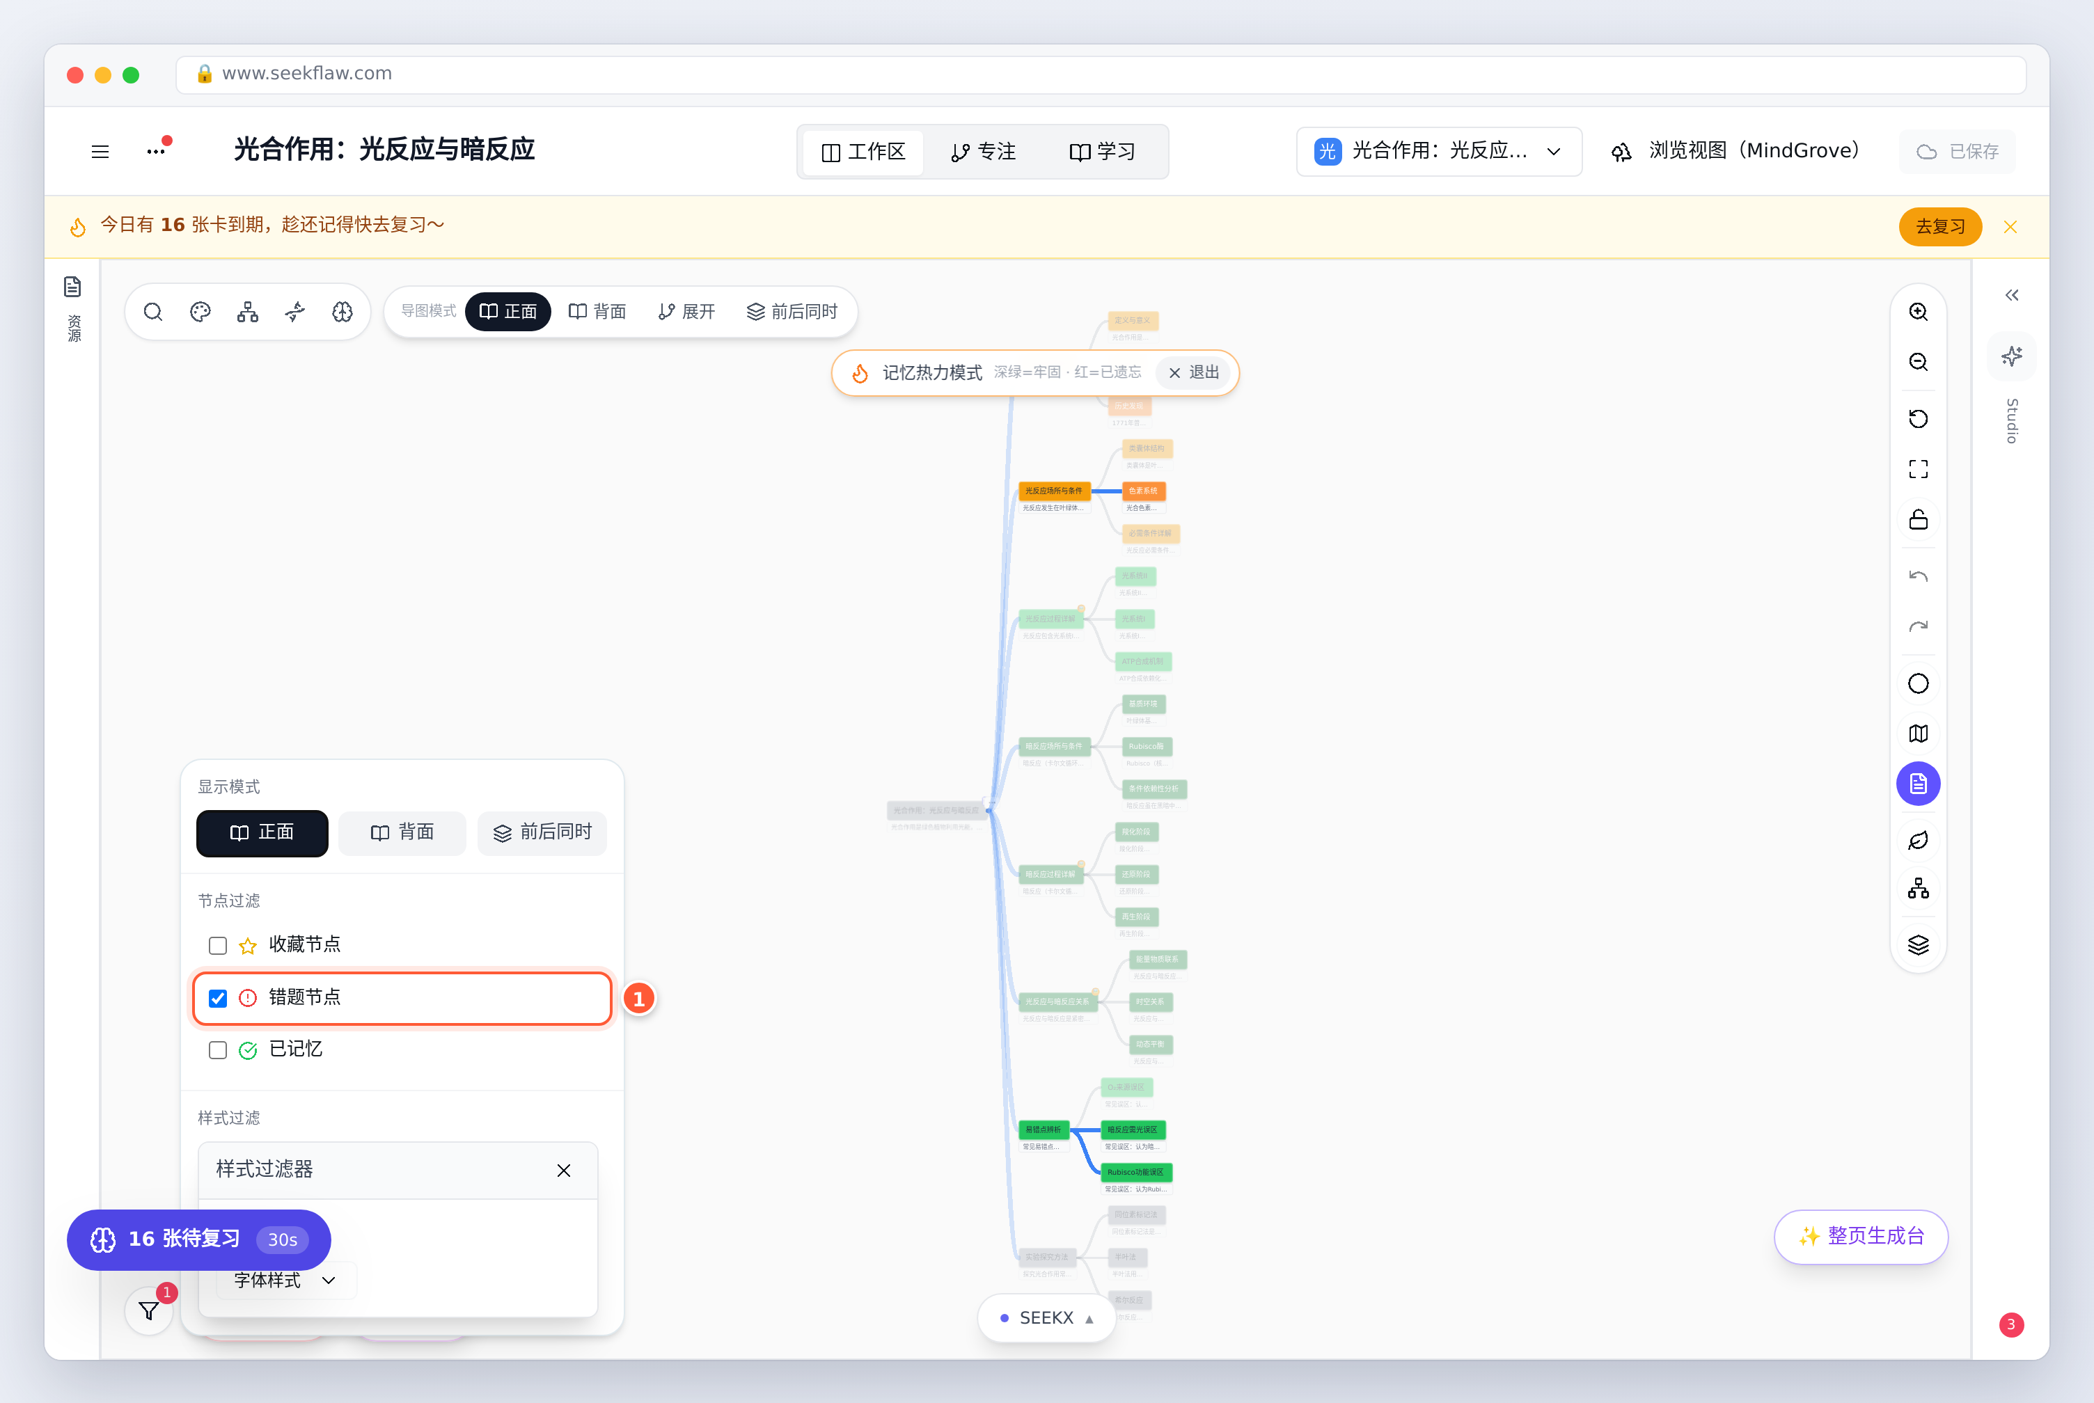
Task: Close the 样式过滤器 panel
Action: tap(564, 1171)
